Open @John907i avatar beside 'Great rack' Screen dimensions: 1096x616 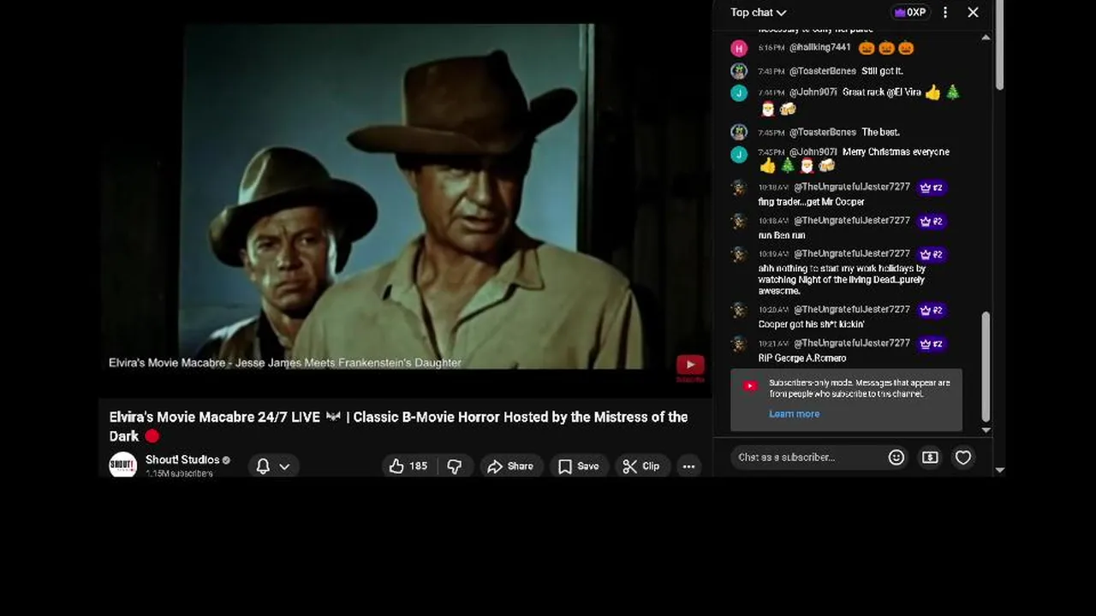pos(739,92)
